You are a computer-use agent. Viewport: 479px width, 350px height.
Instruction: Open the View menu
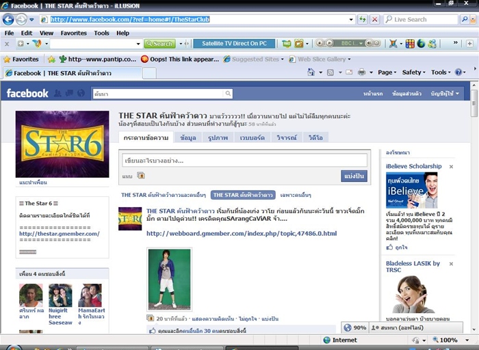(x=47, y=33)
